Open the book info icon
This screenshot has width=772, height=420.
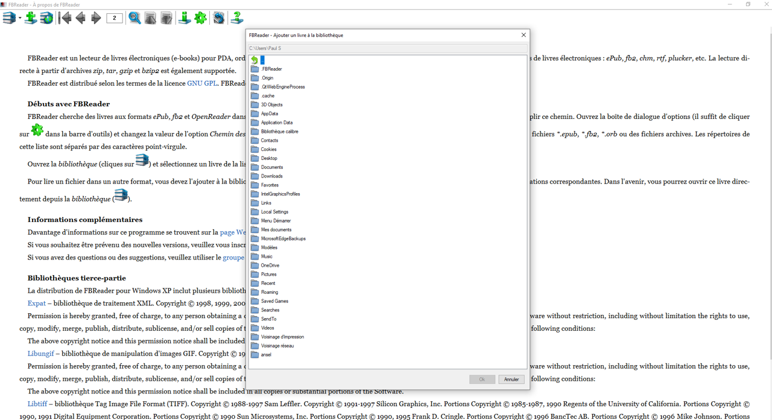185,18
